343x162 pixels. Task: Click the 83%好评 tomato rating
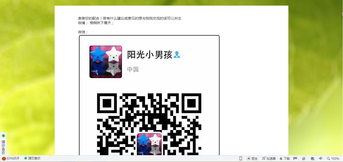click(x=11, y=158)
